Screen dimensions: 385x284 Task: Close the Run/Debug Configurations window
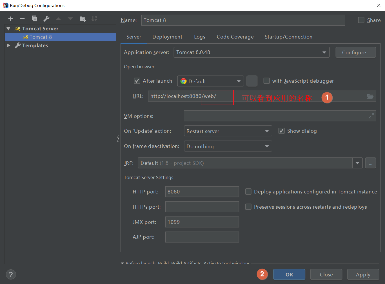pyautogui.click(x=379, y=5)
